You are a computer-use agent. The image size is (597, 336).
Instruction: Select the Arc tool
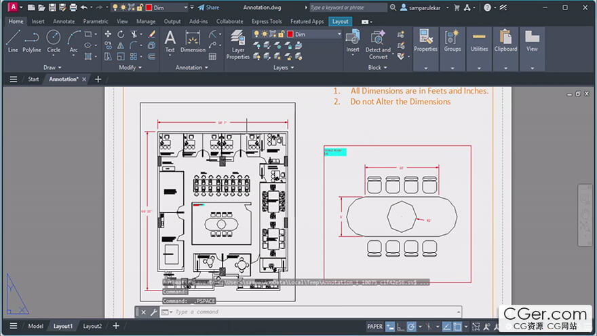[73, 41]
